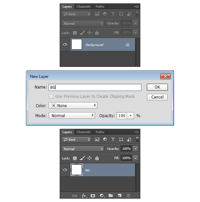Click the Name text field containing BG
The width and height of the screenshot is (200, 202).
[95, 87]
